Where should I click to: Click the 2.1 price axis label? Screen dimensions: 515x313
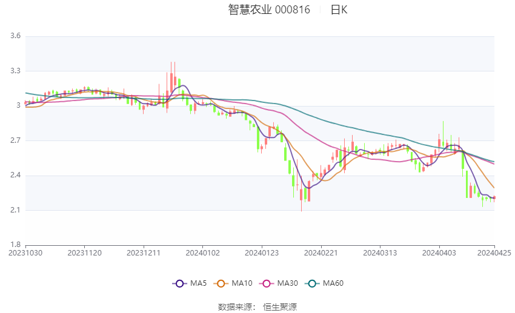[15, 210]
